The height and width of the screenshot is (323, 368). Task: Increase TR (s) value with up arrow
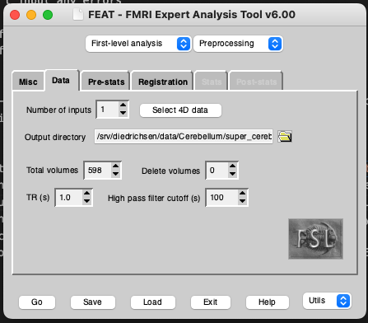(x=86, y=194)
